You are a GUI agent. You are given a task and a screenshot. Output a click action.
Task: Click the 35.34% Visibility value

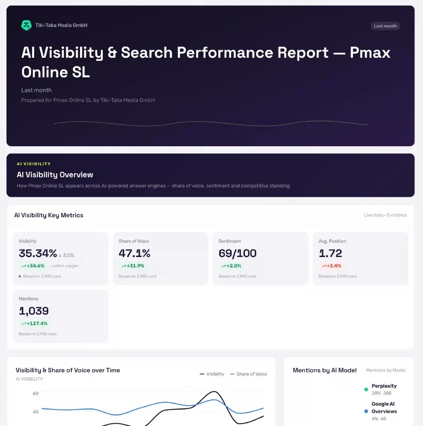point(38,253)
